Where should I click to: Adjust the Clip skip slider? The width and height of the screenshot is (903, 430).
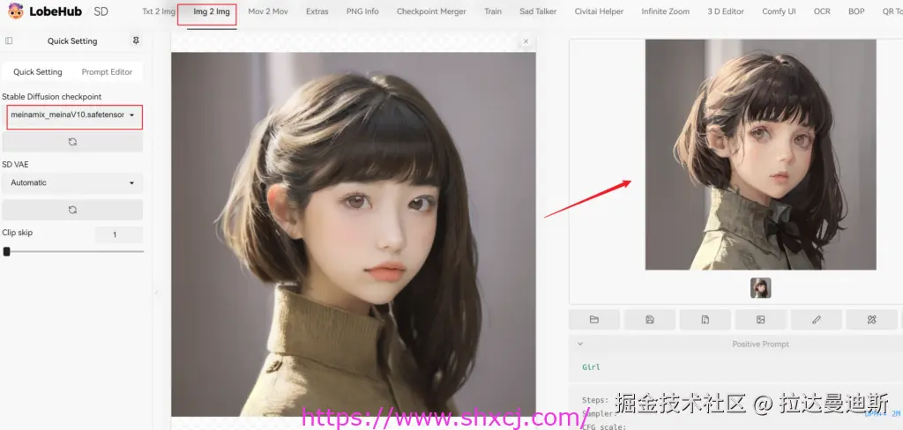click(x=72, y=251)
